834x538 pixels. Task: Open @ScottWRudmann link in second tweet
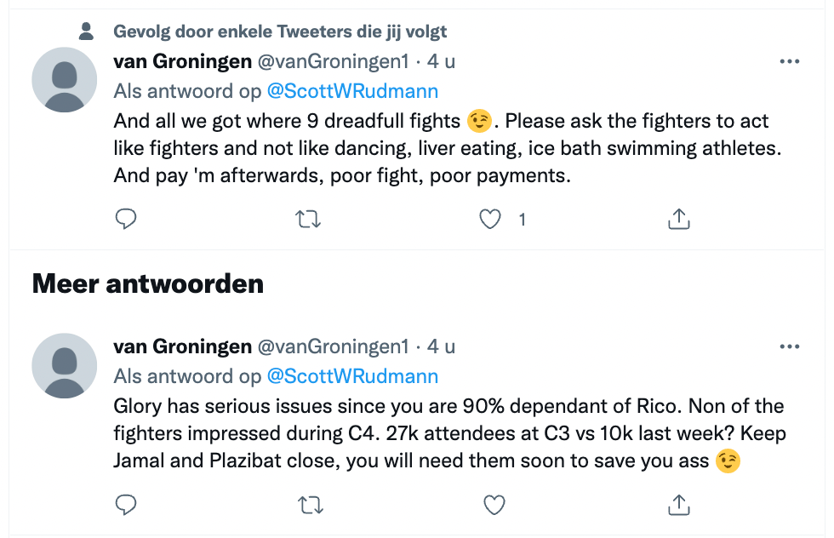tap(352, 376)
